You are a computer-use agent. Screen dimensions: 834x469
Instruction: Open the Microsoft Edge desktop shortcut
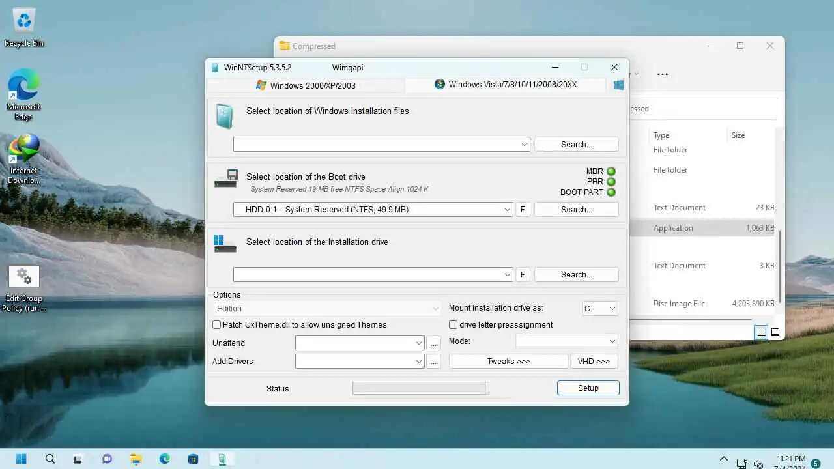(24, 95)
